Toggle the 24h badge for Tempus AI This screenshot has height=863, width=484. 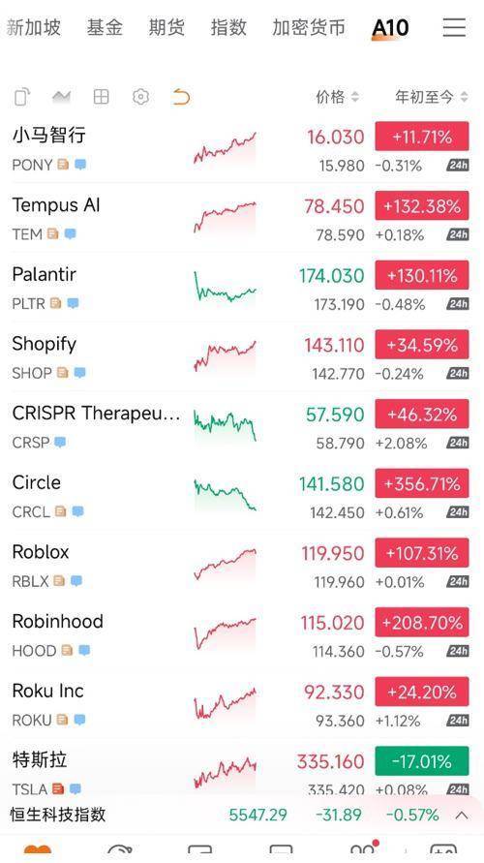pos(458,235)
